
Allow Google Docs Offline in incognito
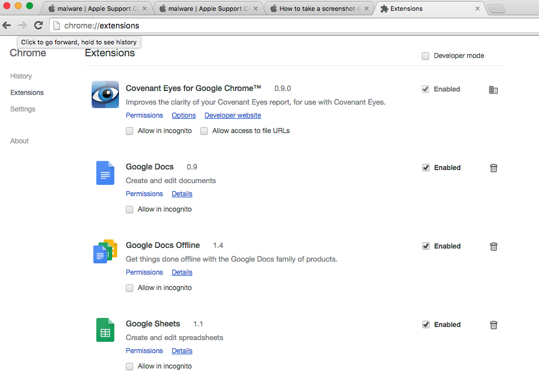pyautogui.click(x=130, y=288)
